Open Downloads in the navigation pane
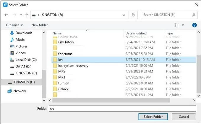 click(x=24, y=33)
